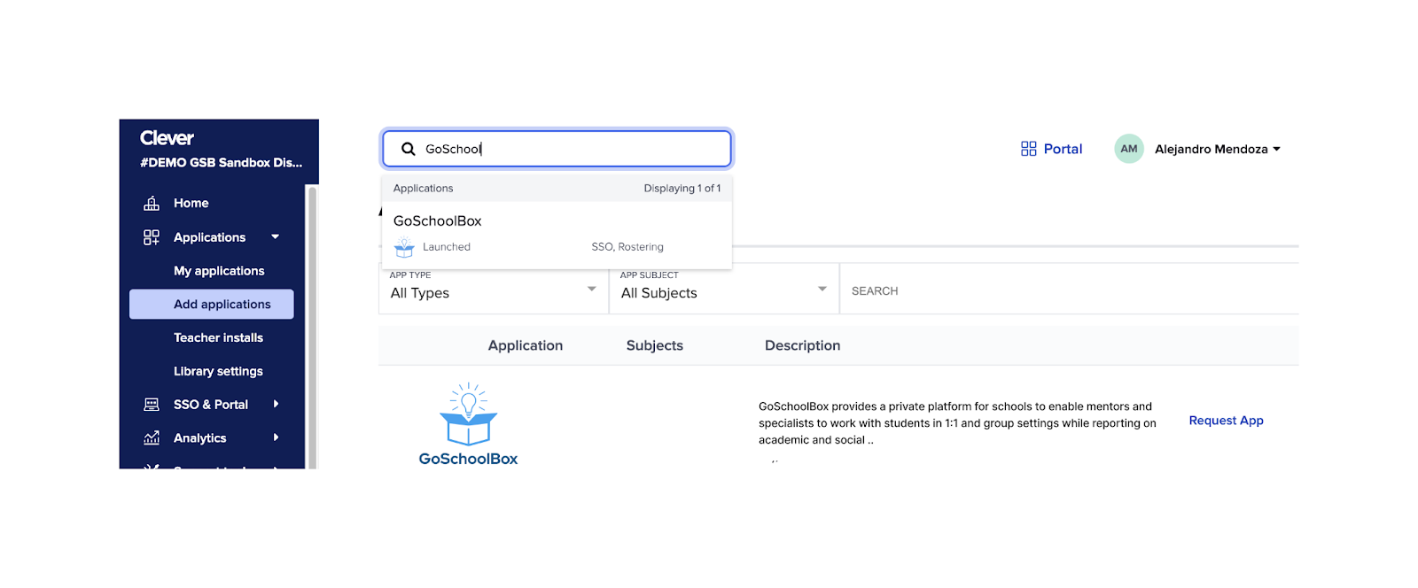Select Add applications in the sidebar
The width and height of the screenshot is (1418, 588).
(x=212, y=305)
